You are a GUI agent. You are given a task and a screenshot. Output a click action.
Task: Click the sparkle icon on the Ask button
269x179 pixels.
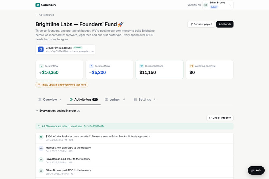253,170
